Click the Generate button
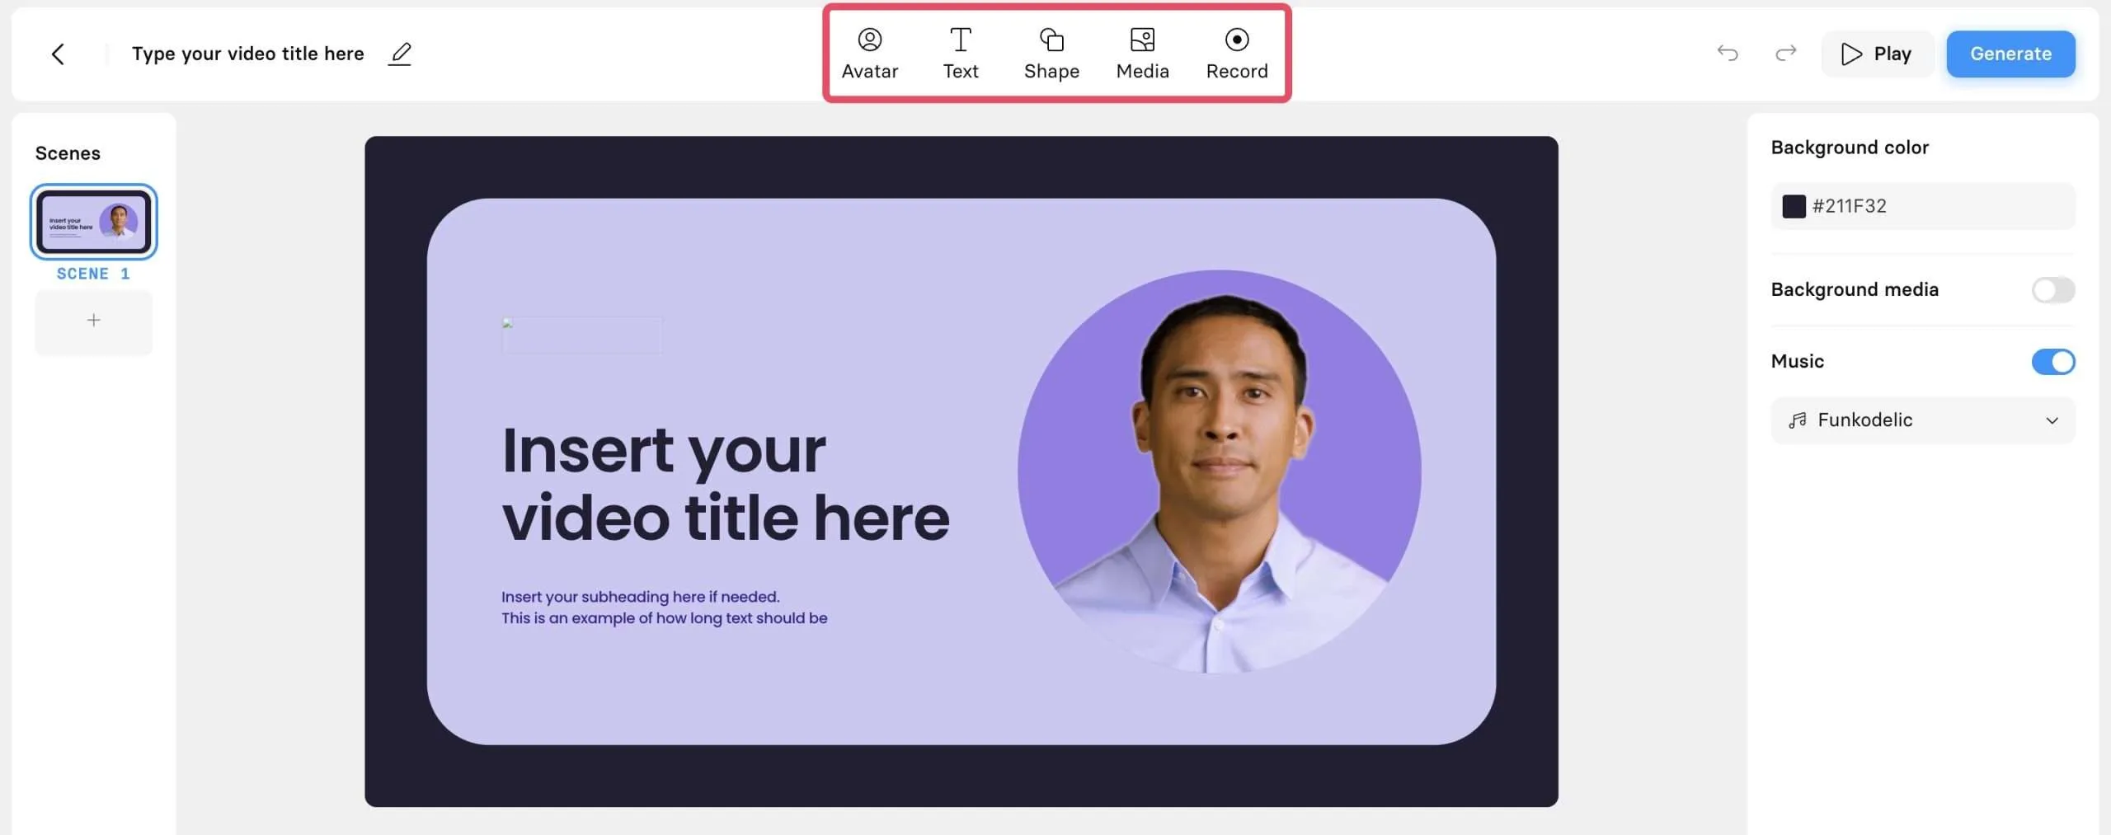 2010,54
